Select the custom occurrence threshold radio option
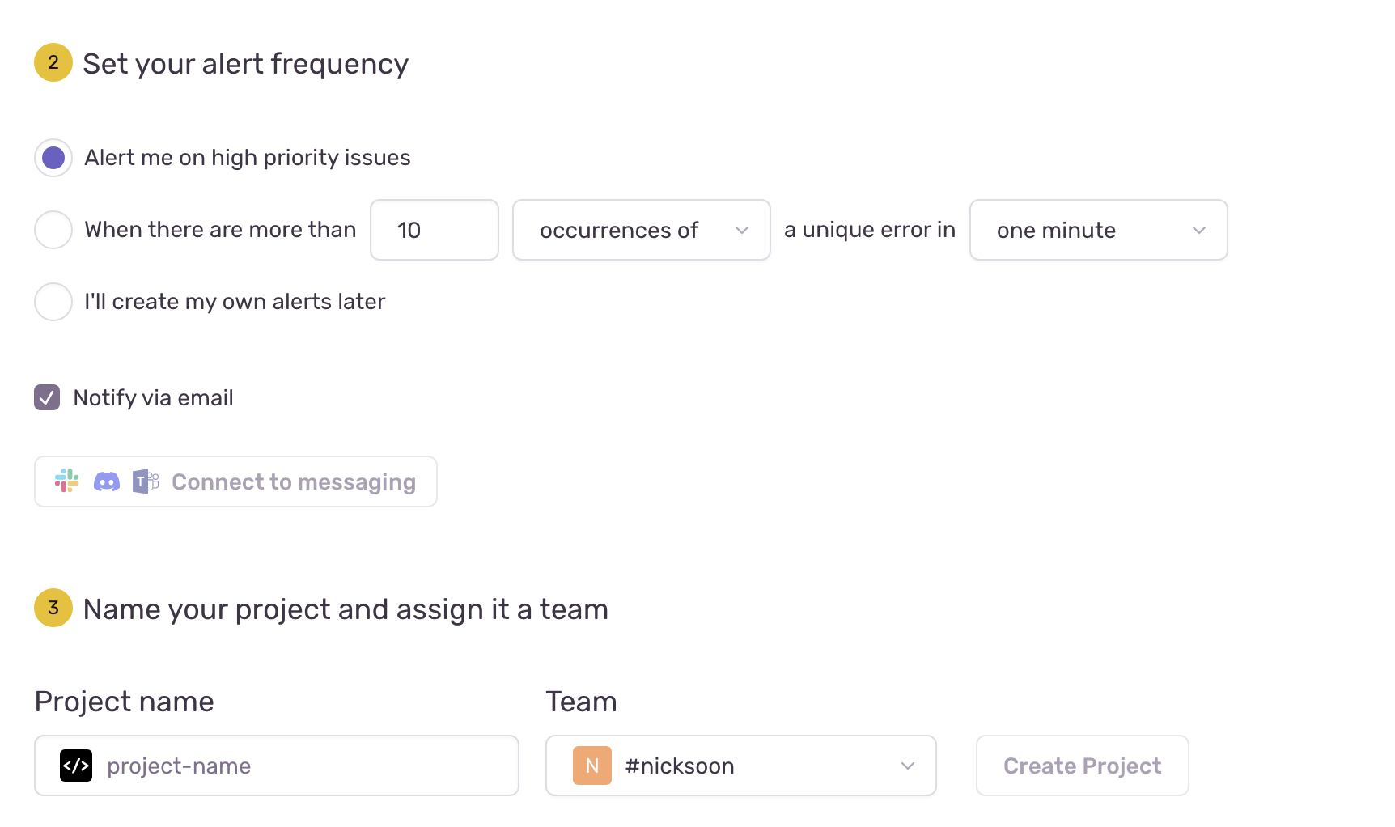 [x=53, y=230]
